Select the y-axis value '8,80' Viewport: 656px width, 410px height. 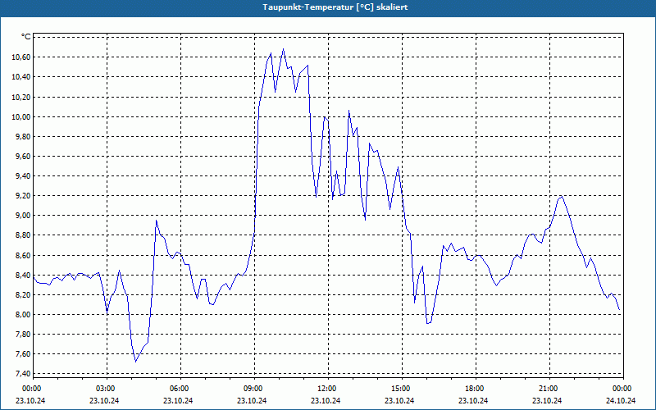tap(23, 235)
